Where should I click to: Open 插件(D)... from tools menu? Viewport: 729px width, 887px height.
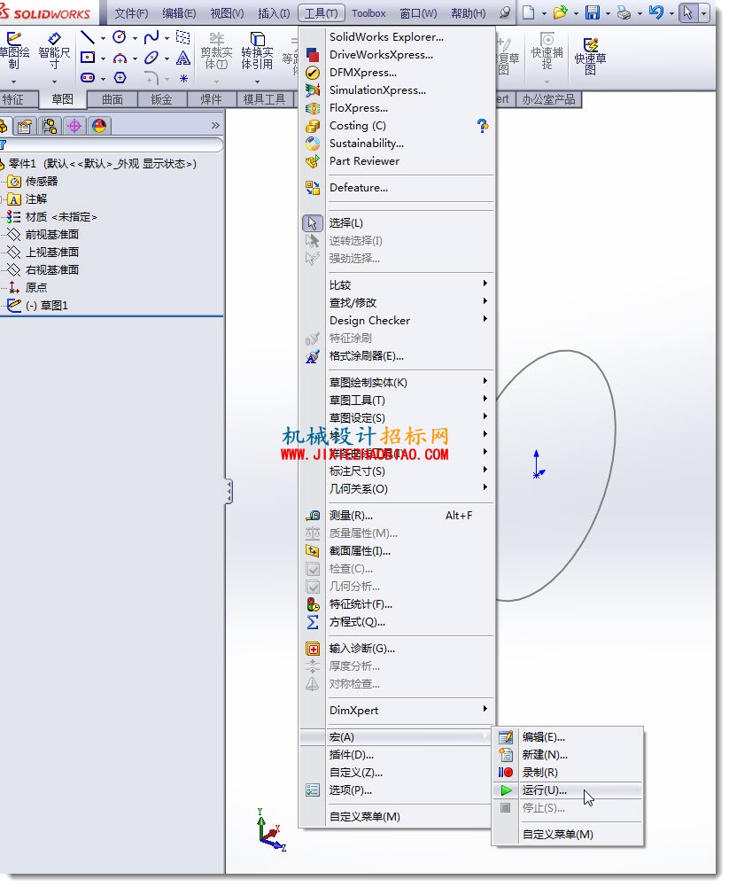point(397,755)
